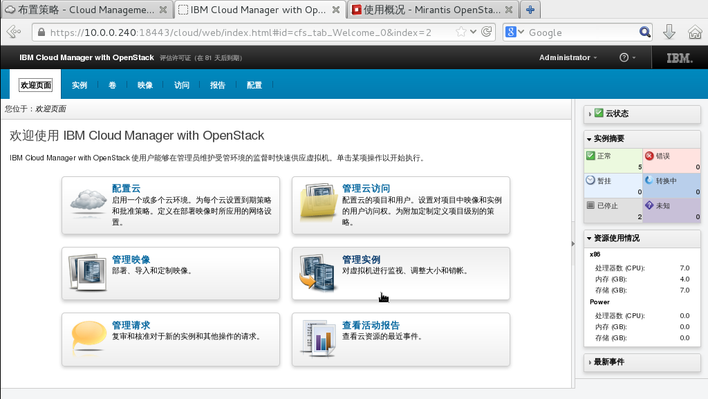Viewport: 708px width, 399px height.
Task: Switch to the 欢迎页面 tab
Action: pos(36,85)
